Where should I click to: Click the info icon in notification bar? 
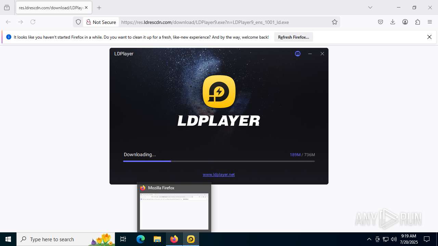pos(9,37)
